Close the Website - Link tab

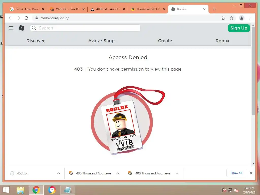coord(84,9)
